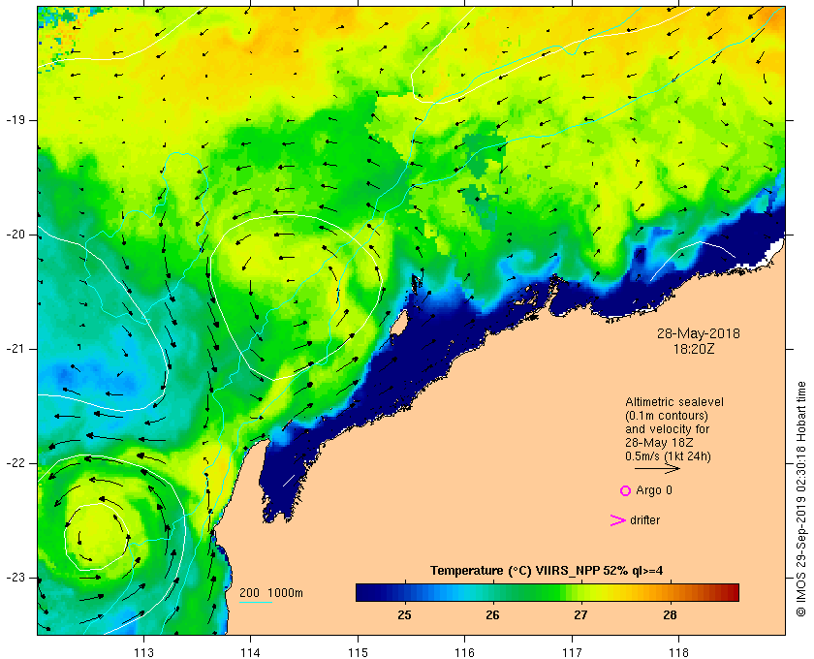Click the magenta drifter arrowhead symbol
The height and width of the screenshot is (659, 814).
[x=618, y=520]
